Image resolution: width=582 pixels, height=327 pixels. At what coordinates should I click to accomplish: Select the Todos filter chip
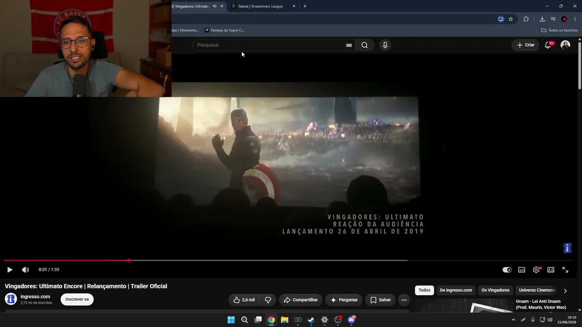[424, 290]
